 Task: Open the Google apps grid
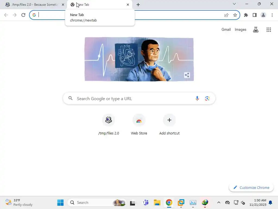click(269, 29)
